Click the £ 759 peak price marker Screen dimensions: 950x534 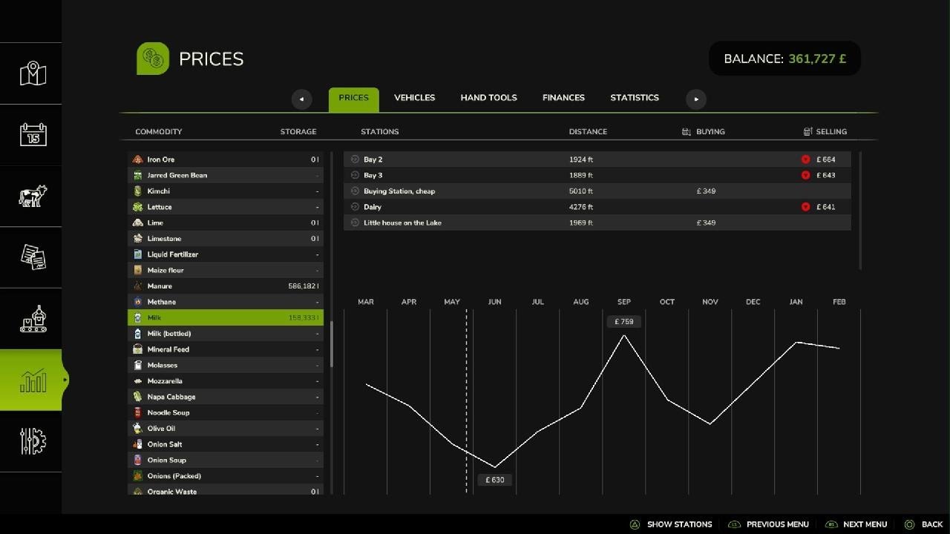(x=623, y=322)
